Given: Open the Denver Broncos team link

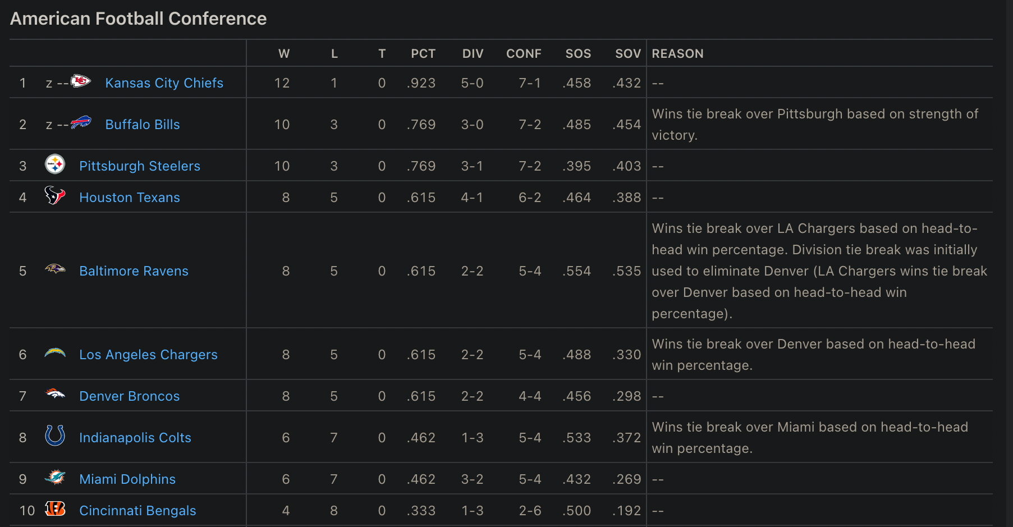Looking at the screenshot, I should [x=130, y=396].
